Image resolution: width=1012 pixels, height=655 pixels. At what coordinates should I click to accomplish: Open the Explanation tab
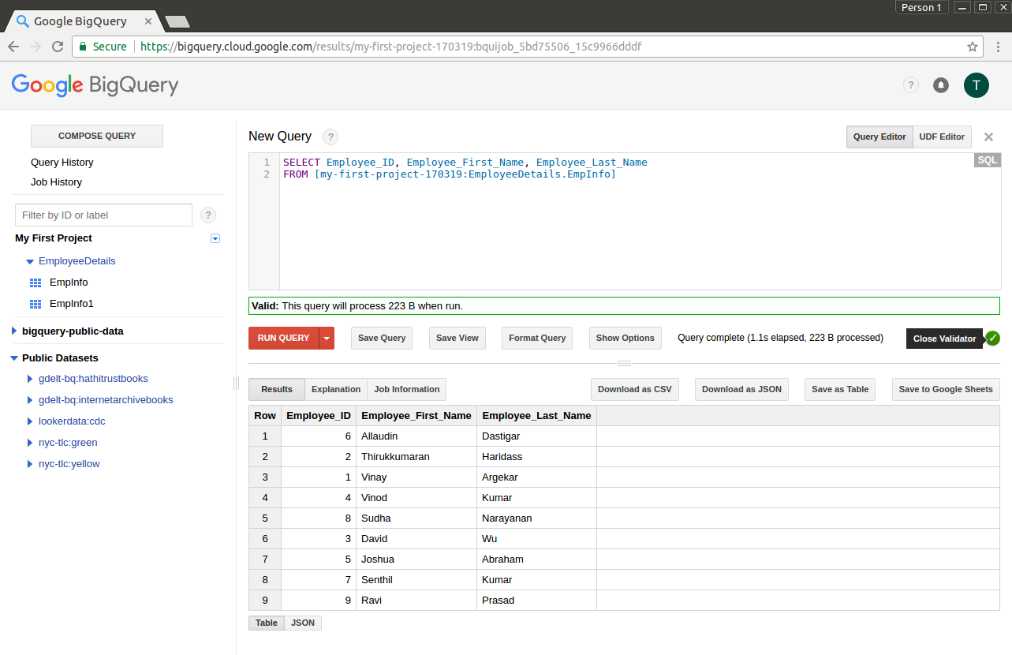[x=336, y=389]
